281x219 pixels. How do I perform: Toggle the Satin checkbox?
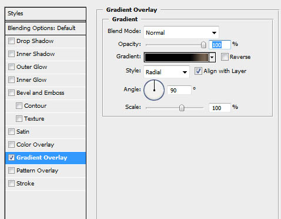click(11, 132)
